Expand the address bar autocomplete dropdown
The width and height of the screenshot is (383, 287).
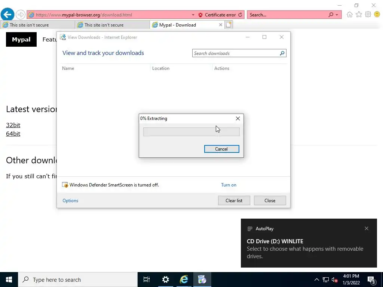[x=193, y=15]
